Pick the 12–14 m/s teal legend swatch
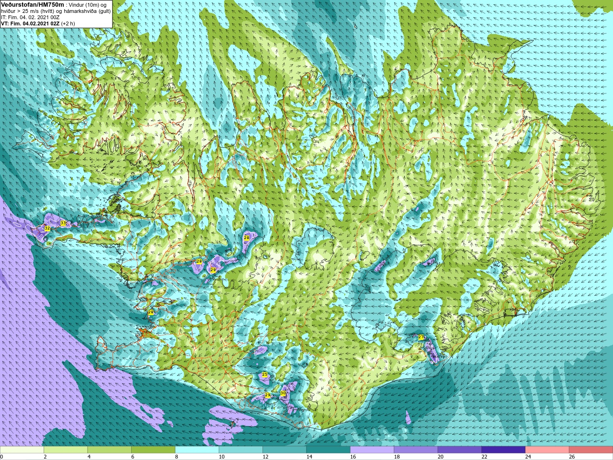The height and width of the screenshot is (460, 613). 284,450
